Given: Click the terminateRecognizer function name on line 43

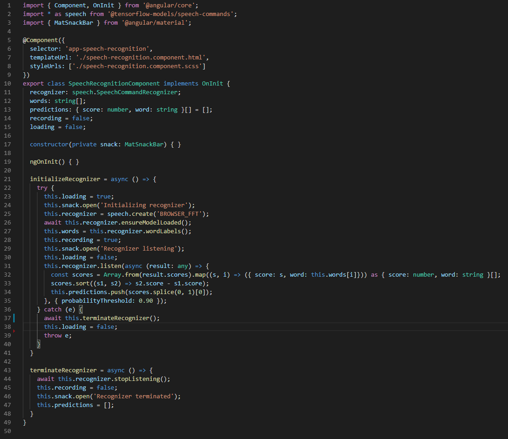Looking at the screenshot, I should [63, 370].
